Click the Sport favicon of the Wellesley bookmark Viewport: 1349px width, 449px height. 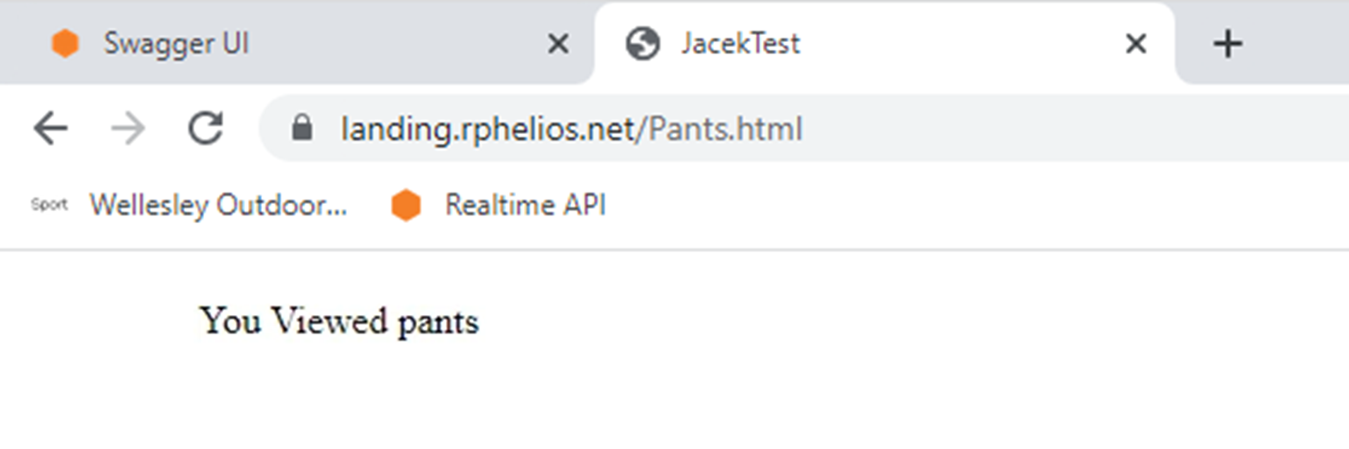[49, 205]
